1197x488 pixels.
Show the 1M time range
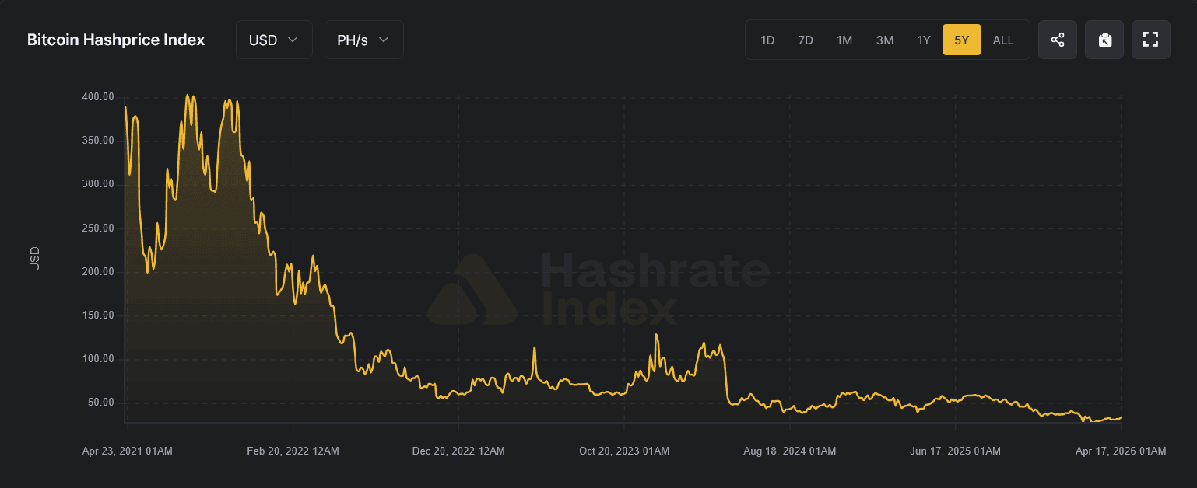tap(844, 40)
